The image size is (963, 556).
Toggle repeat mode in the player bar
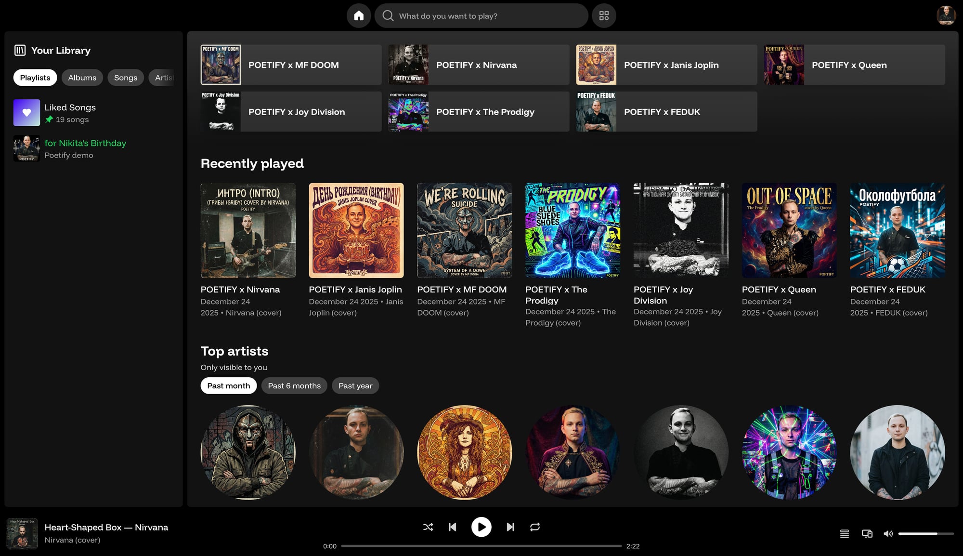[x=535, y=527]
